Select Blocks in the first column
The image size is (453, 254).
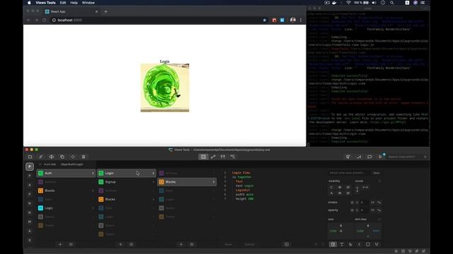(x=66, y=190)
